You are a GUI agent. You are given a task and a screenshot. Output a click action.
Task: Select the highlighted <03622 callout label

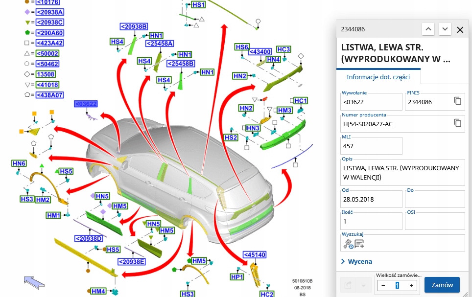(86, 104)
